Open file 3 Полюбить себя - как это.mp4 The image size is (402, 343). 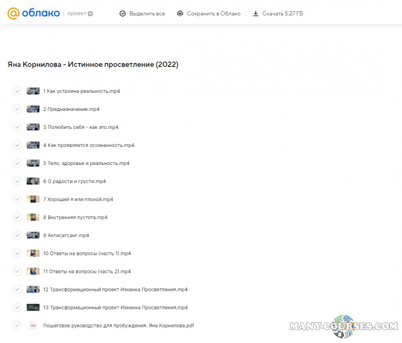pos(80,127)
